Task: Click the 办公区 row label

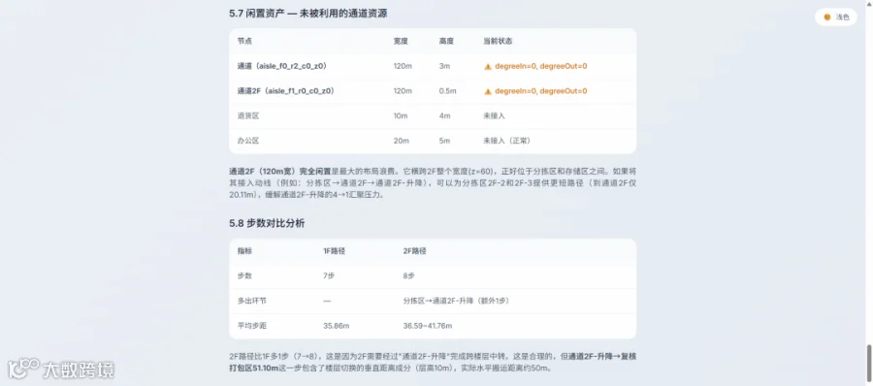Action: pyautogui.click(x=248, y=141)
